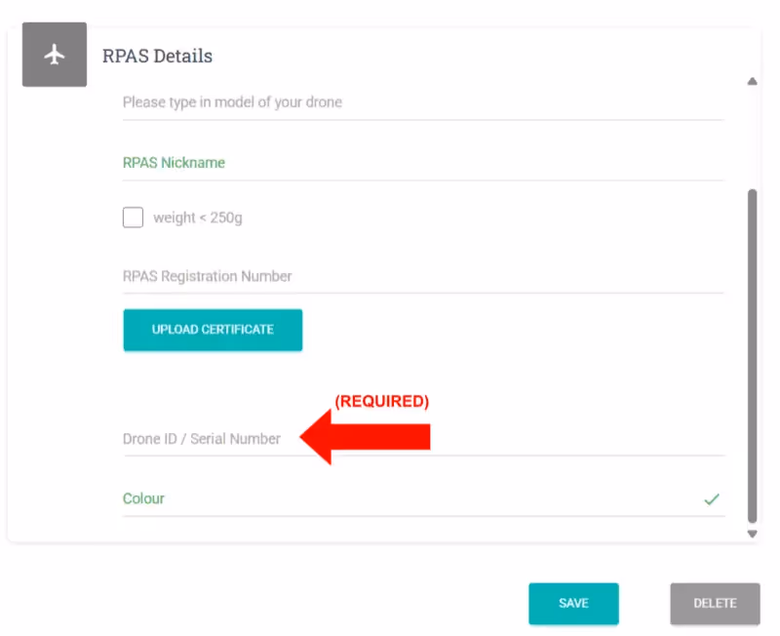Viewport: 780px width, 636px height.
Task: Click the red (REQUIRED) label
Action: [x=381, y=401]
